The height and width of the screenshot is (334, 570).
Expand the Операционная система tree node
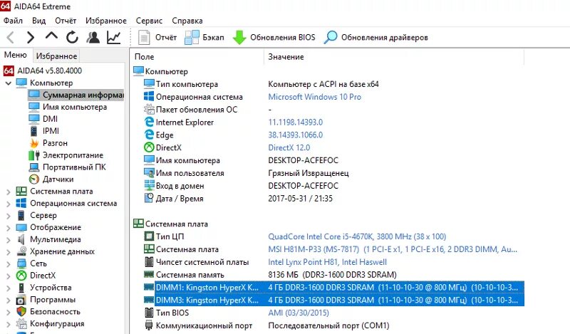[9, 204]
